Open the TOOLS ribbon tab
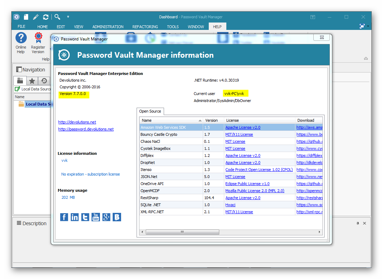This screenshot has width=383, height=279. coord(173,27)
